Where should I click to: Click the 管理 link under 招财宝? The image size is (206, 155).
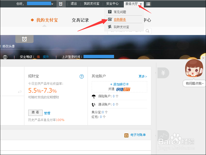(47, 113)
